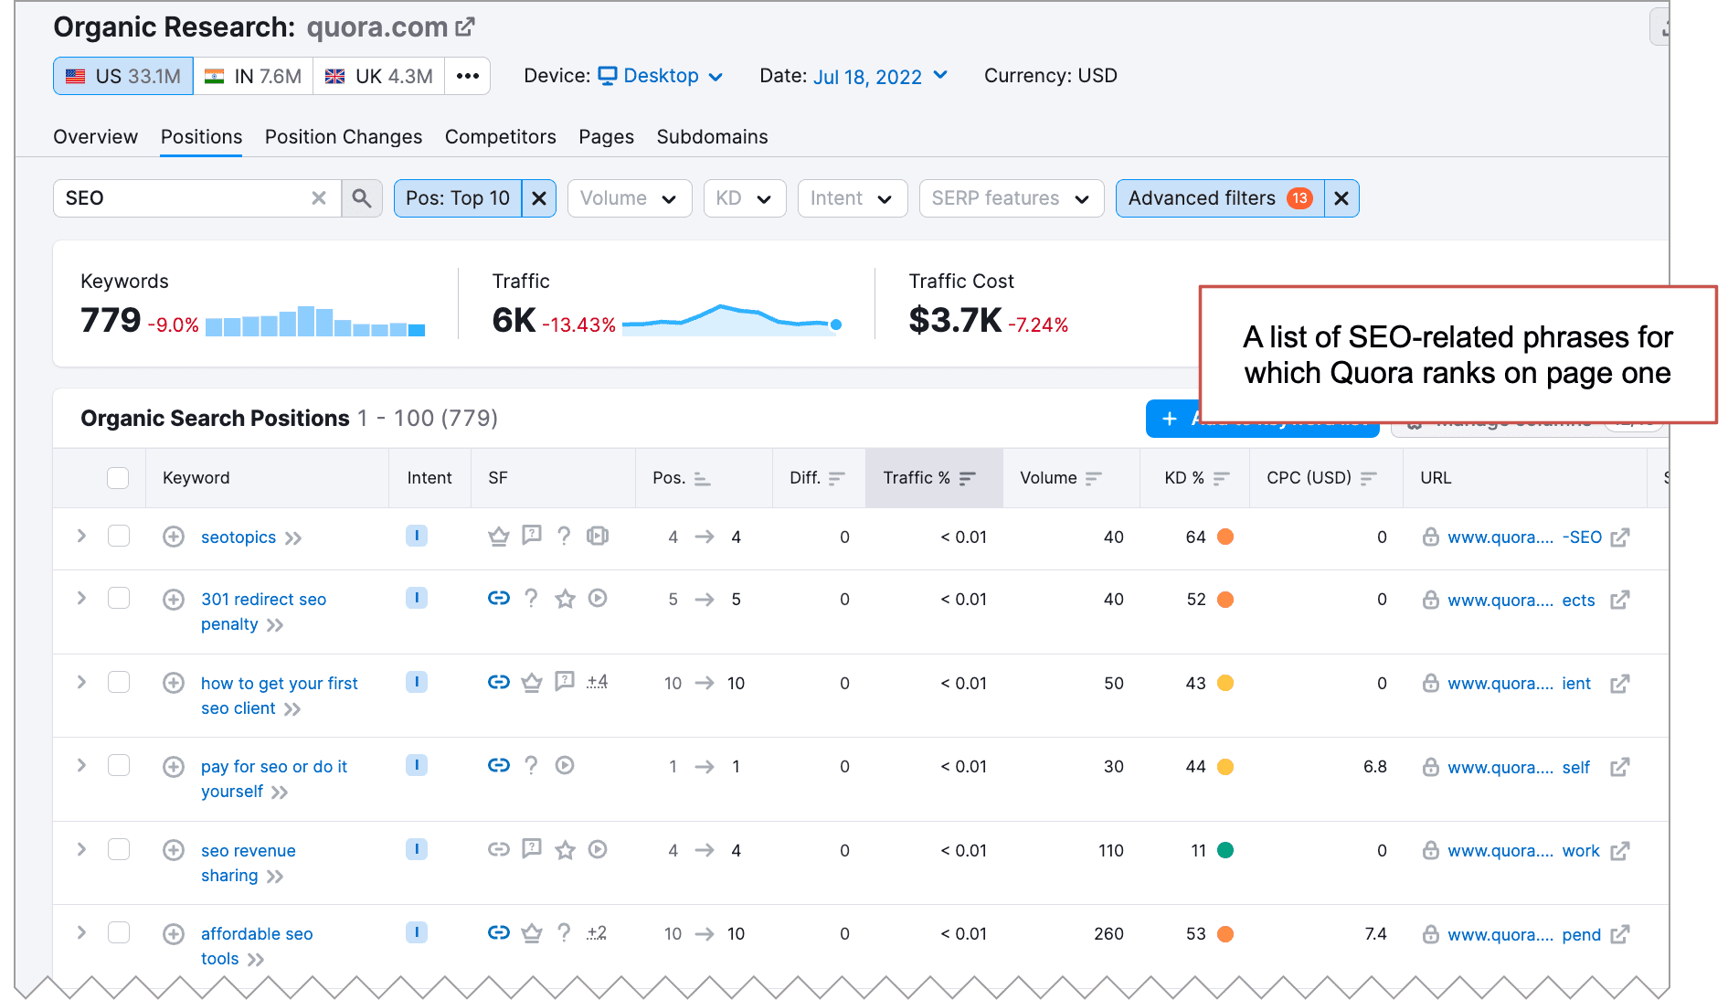The width and height of the screenshot is (1728, 1000).
Task: Open the Intent filter dropdown
Action: (853, 198)
